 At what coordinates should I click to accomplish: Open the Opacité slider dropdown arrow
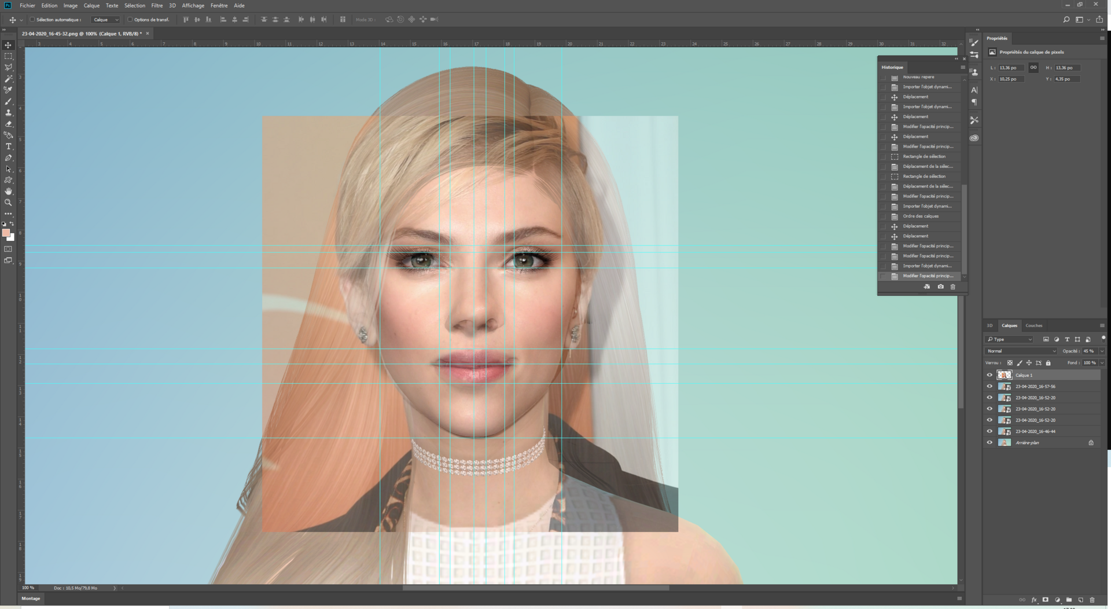1101,351
